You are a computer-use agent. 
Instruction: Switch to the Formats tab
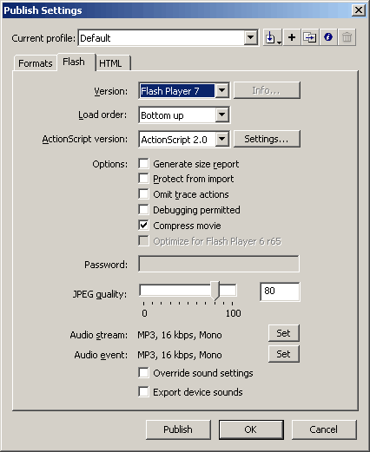[x=36, y=63]
